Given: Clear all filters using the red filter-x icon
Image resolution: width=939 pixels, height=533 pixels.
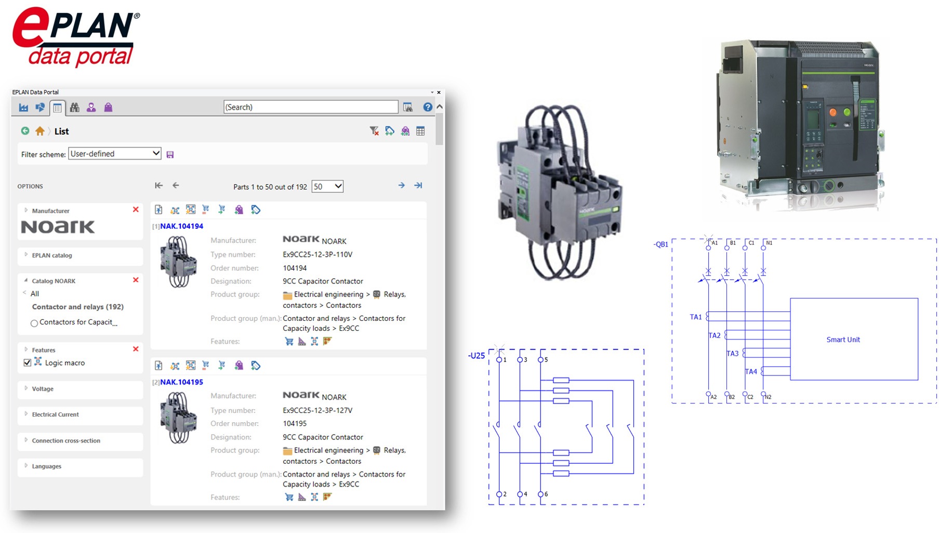Looking at the screenshot, I should point(373,131).
